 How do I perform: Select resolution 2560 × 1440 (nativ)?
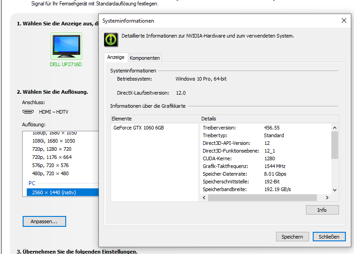click(63, 192)
